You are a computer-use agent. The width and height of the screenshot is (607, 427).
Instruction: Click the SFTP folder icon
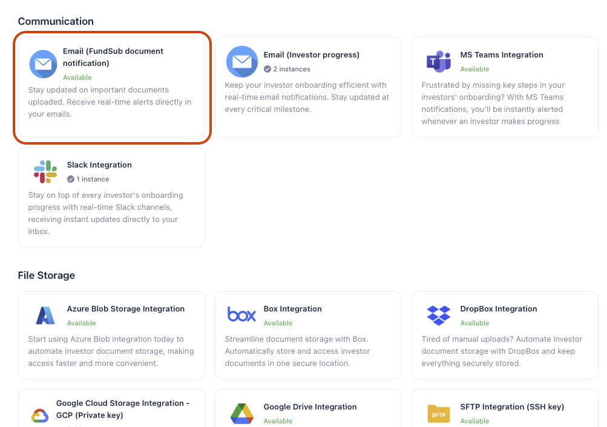[x=439, y=414]
